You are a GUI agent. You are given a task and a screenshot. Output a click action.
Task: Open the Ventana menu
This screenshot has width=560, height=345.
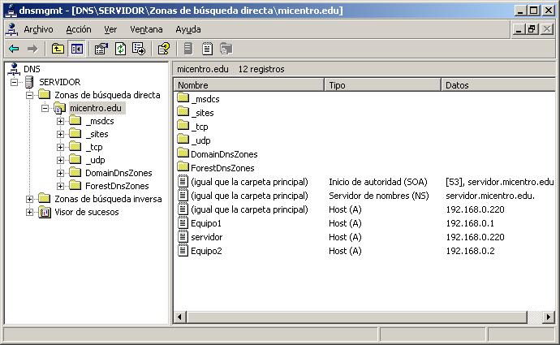pos(146,28)
